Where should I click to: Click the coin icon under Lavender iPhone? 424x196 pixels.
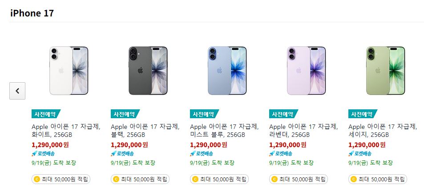click(x=274, y=179)
